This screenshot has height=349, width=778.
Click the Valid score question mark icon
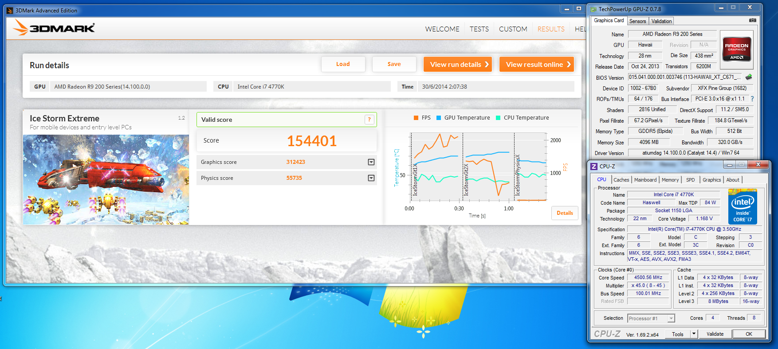pos(369,120)
